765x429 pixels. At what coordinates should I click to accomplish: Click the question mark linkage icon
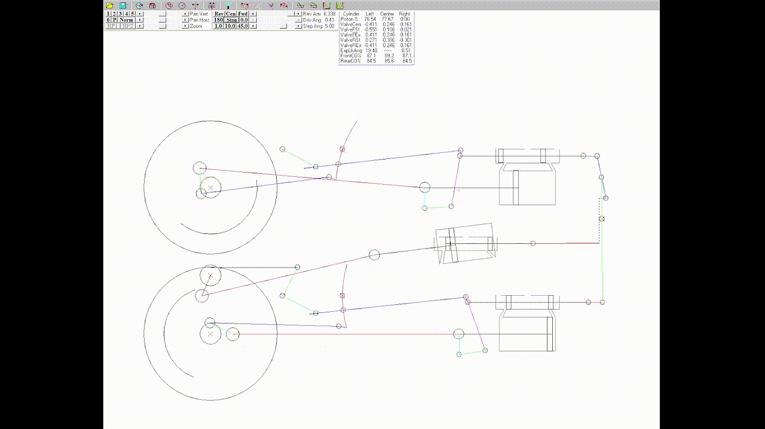(284, 5)
